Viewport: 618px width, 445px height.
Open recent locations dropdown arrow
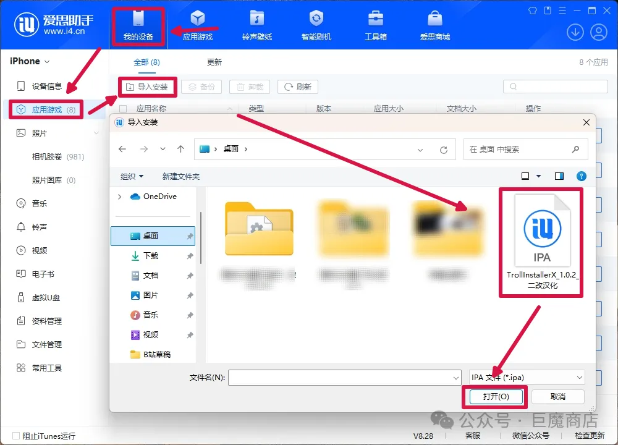click(x=163, y=149)
